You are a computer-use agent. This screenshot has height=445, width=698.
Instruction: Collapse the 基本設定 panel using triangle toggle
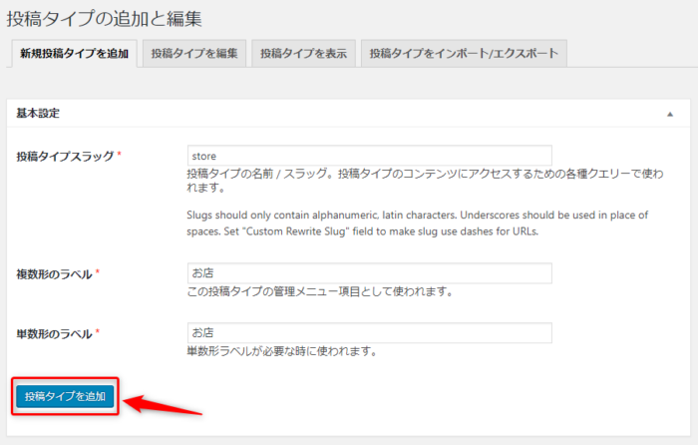coord(670,114)
